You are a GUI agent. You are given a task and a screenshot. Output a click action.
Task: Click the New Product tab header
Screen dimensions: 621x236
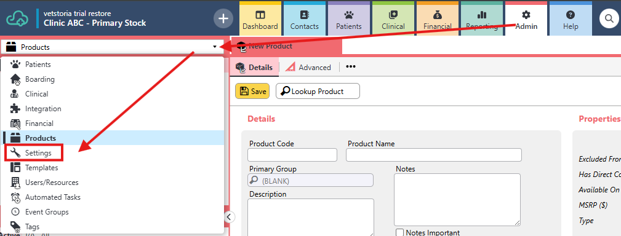tap(286, 46)
